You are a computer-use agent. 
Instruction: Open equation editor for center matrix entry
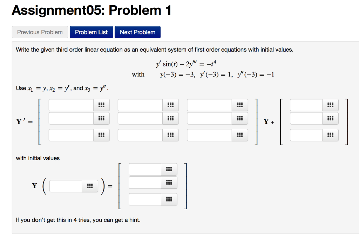click(x=170, y=118)
